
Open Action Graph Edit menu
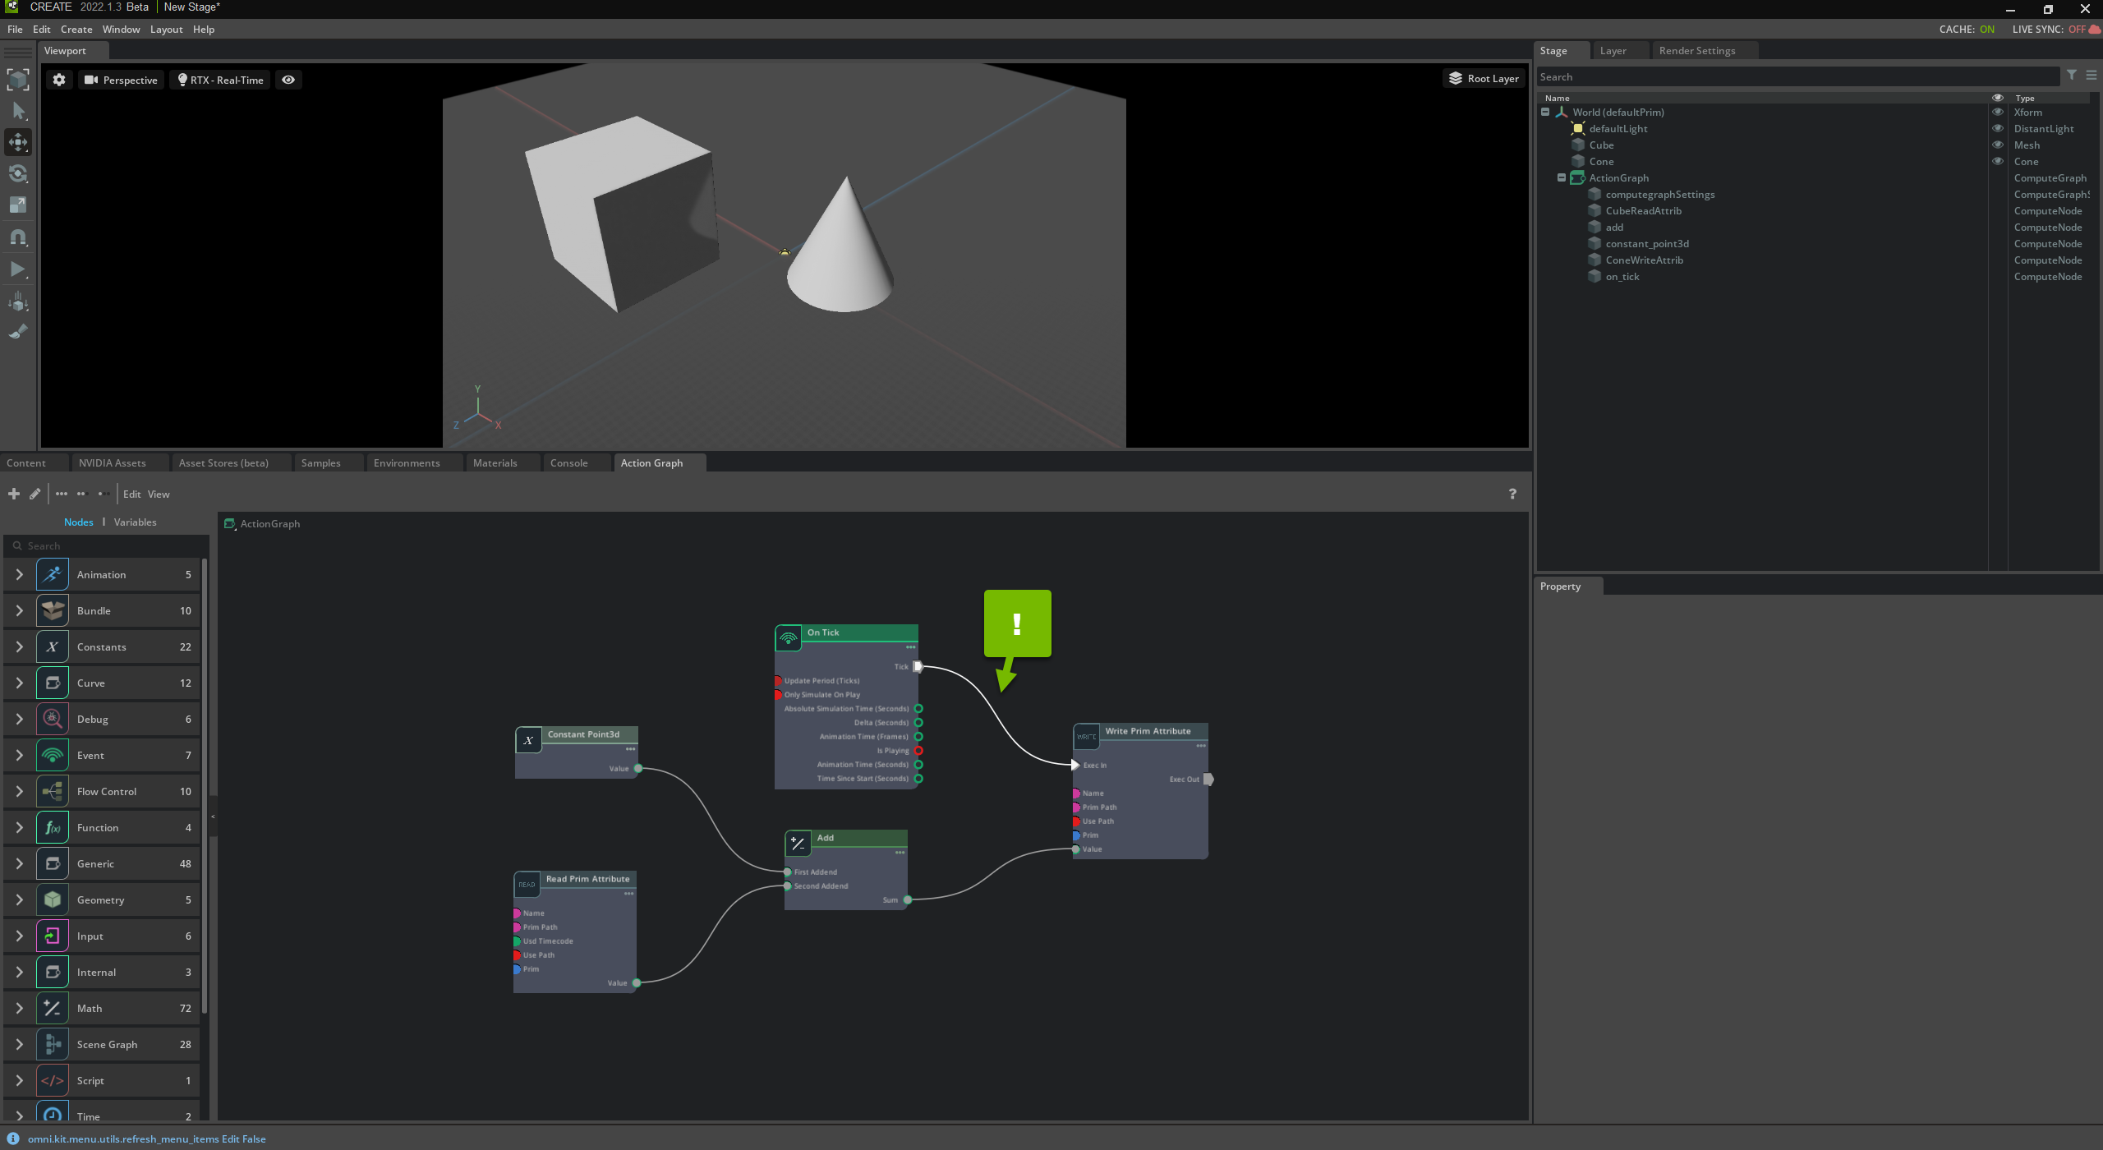click(x=131, y=494)
